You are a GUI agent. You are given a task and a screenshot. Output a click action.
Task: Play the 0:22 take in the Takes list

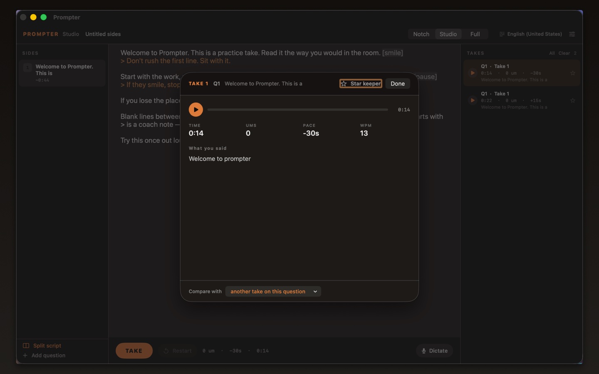473,100
